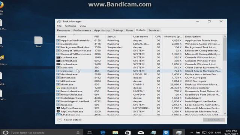This screenshot has height=135, width=240.
Task: Select the backgroundTaskHost process icon
Action: pyautogui.click(x=58, y=47)
